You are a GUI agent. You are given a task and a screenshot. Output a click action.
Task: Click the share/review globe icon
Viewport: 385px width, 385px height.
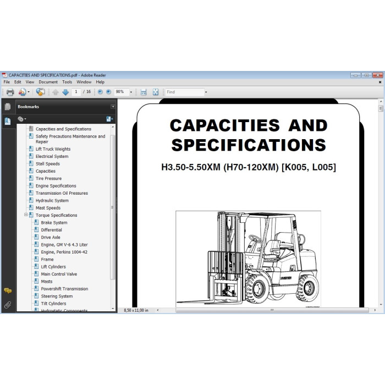coord(40,92)
